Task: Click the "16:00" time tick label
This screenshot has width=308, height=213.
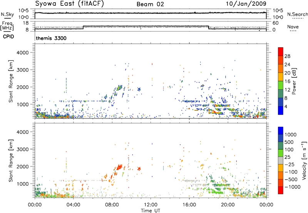Action: coord(189,205)
